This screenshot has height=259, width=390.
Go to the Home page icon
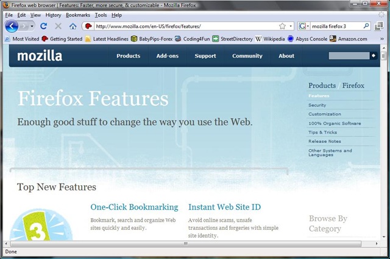pos(73,26)
